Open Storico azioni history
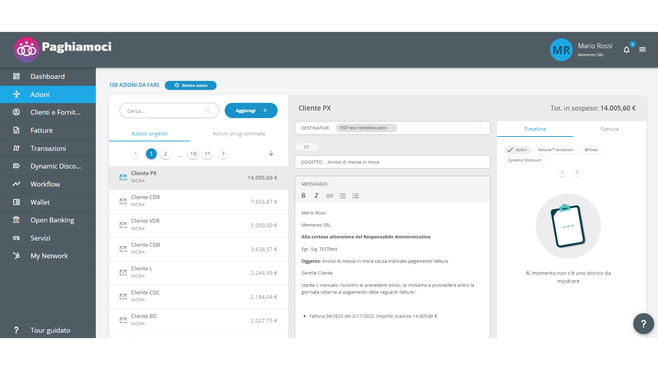 (x=191, y=85)
